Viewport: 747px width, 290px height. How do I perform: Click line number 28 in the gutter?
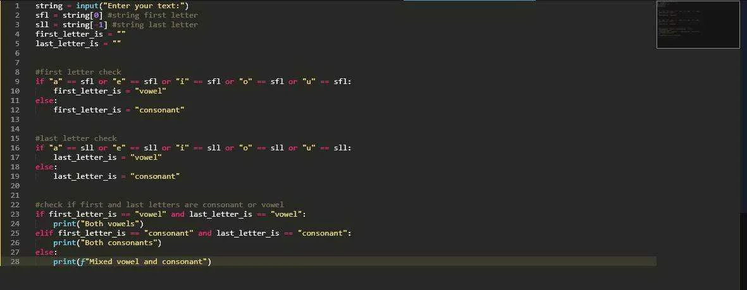click(15, 262)
